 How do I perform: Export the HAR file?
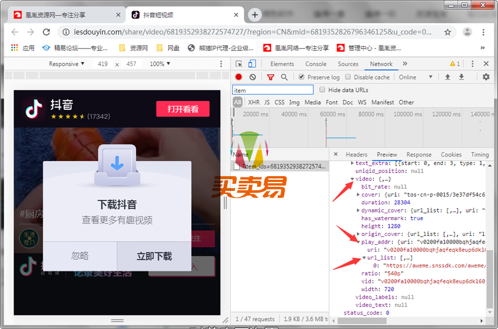[462, 77]
